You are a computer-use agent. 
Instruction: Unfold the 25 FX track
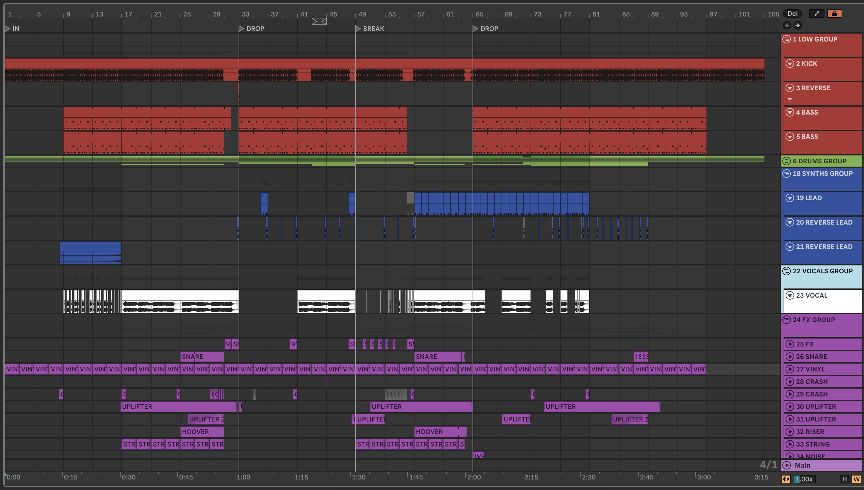pyautogui.click(x=790, y=344)
